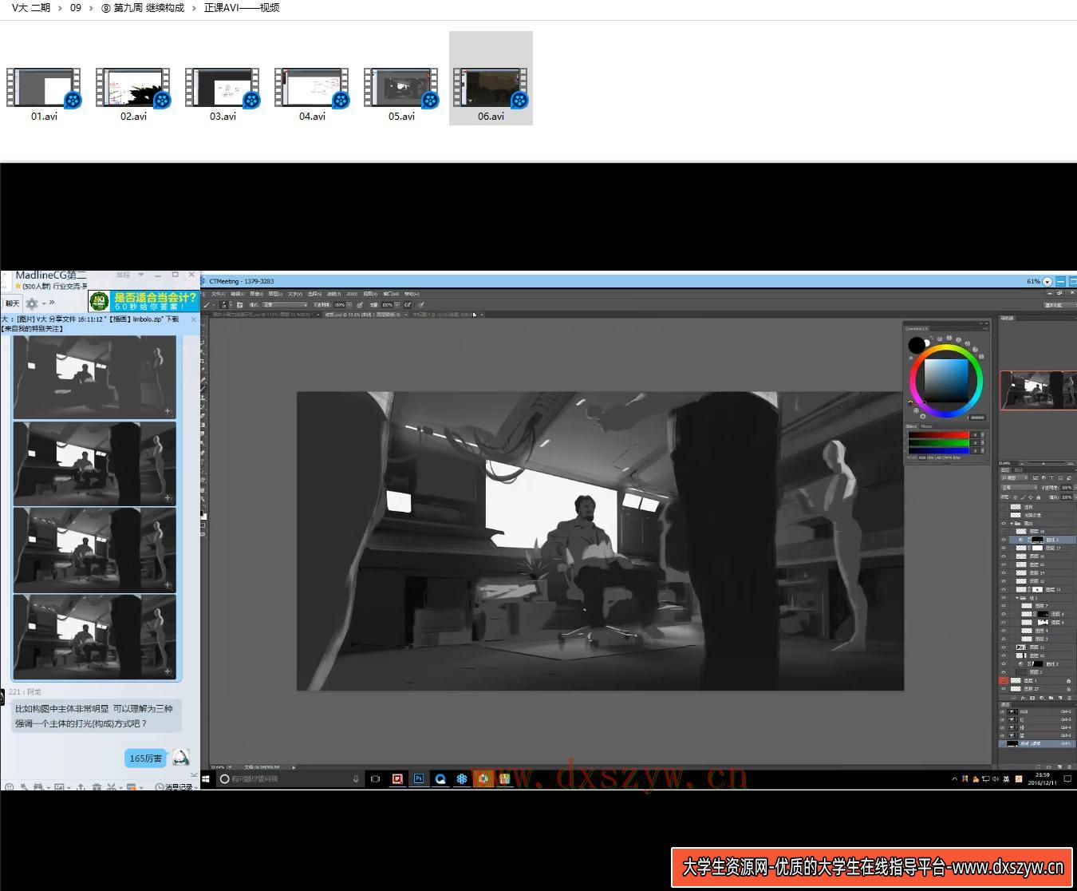Expand breadcrumb chevron after V大 二期
The image size is (1077, 891).
point(60,8)
